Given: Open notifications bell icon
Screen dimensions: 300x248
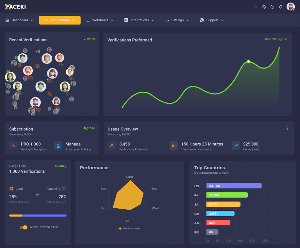Looking at the screenshot, I should point(280,7).
